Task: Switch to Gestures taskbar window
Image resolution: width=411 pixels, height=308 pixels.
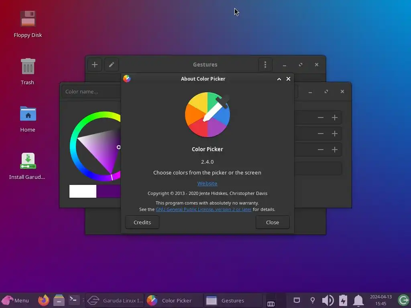Action: point(233,300)
